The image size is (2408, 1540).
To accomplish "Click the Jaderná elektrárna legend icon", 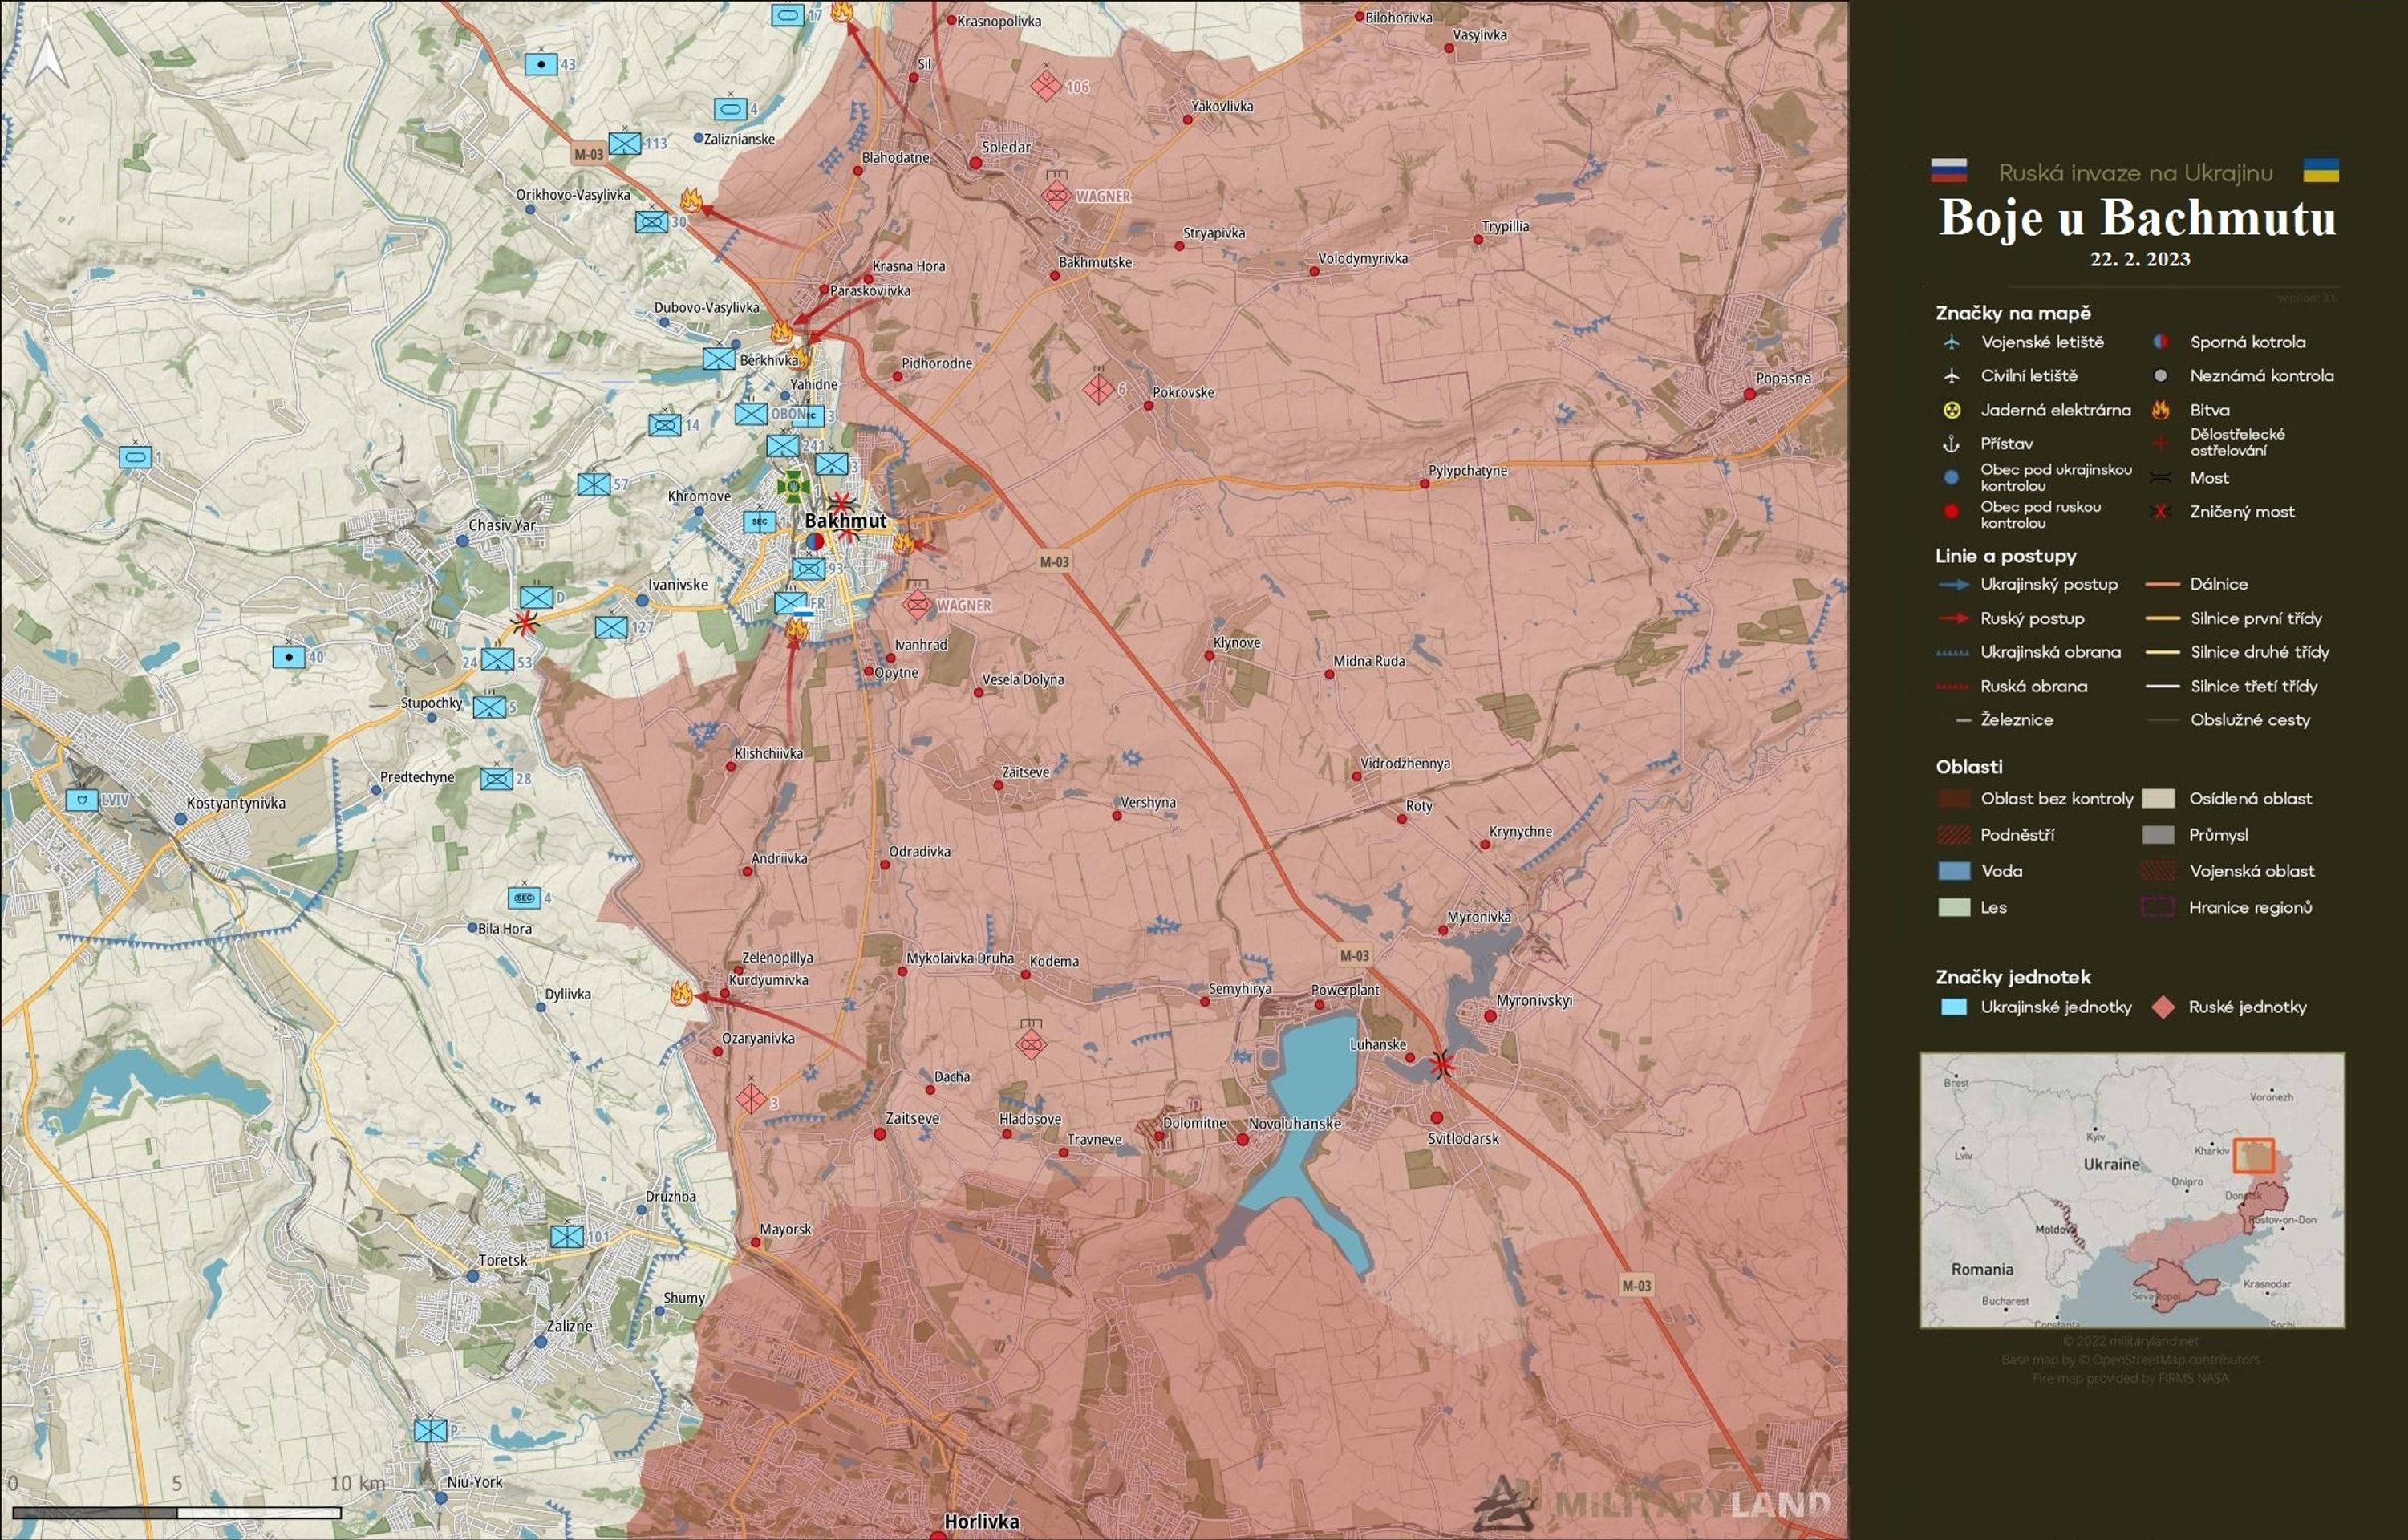I will [x=1951, y=410].
